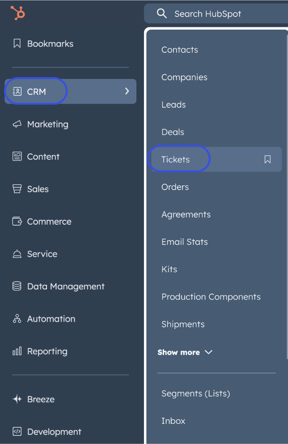
Task: Go to the Inbox link
Action: (173, 421)
